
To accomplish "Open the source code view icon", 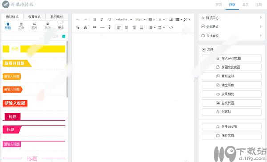I will (x=171, y=28).
